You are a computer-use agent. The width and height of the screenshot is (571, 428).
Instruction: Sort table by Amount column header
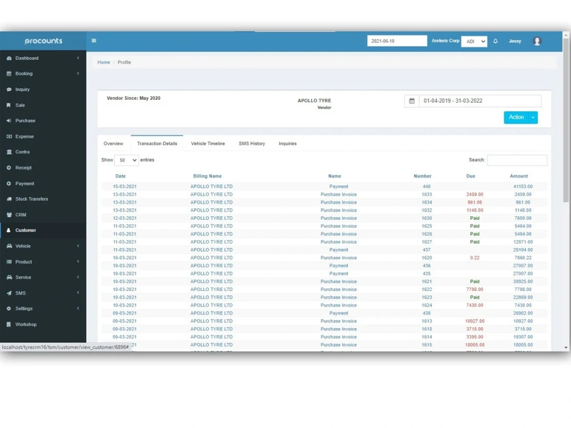pyautogui.click(x=518, y=176)
